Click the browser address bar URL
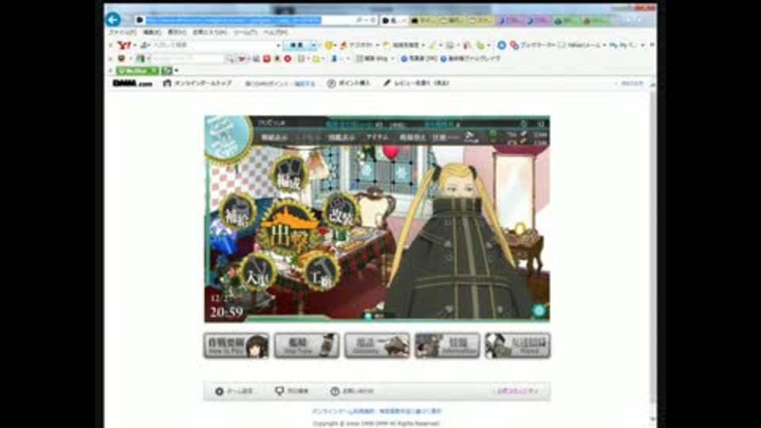The height and width of the screenshot is (428, 761). click(233, 20)
